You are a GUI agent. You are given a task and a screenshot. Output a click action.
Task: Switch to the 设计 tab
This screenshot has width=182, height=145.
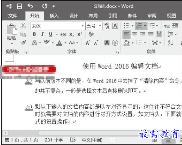click(x=74, y=15)
